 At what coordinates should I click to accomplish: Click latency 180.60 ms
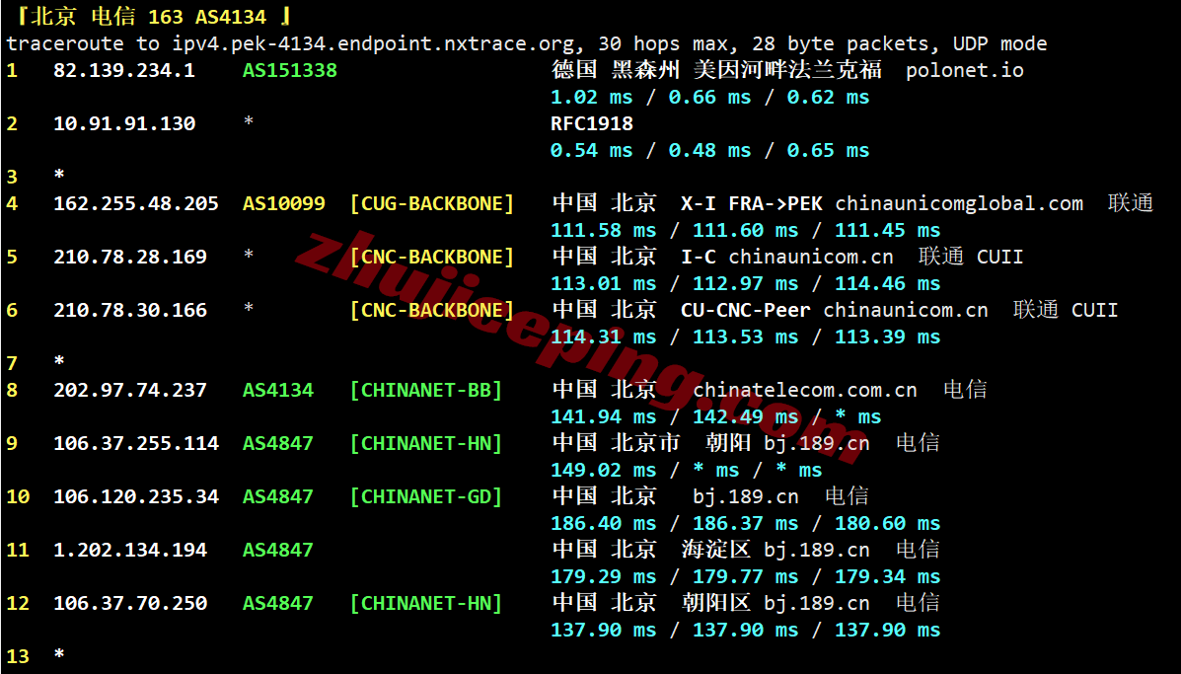887,523
